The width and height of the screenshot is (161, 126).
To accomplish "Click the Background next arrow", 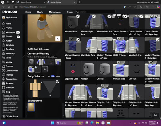I will (x=63, y=107).
